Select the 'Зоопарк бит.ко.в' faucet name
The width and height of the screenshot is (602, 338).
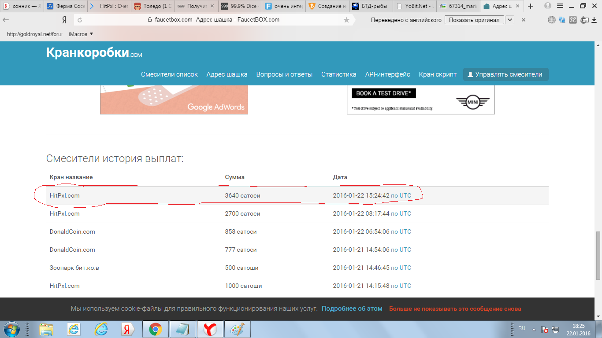tap(74, 268)
